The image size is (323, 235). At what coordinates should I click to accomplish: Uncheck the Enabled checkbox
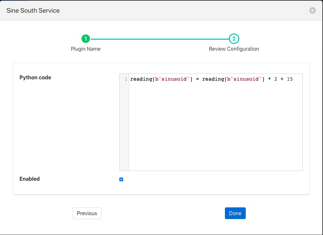[121, 179]
